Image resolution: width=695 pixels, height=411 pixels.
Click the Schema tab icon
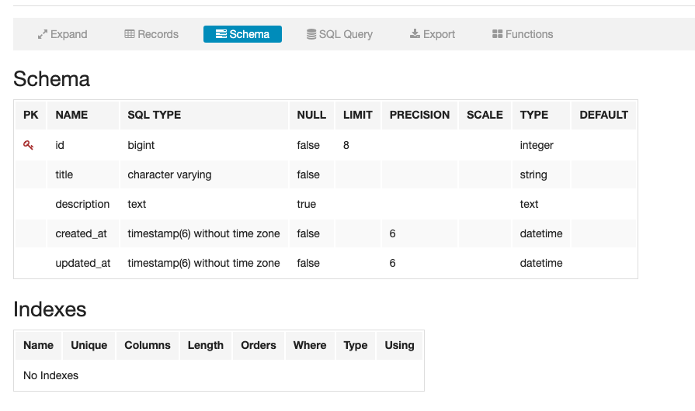coord(221,34)
